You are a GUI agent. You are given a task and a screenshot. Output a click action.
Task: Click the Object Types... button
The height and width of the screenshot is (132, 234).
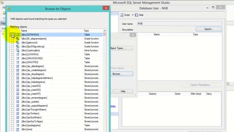[122, 48]
